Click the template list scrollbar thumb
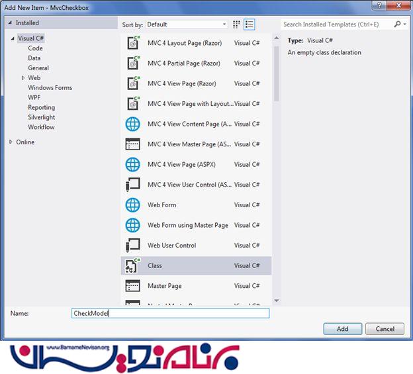Image resolution: width=413 pixels, height=374 pixels. (x=276, y=73)
